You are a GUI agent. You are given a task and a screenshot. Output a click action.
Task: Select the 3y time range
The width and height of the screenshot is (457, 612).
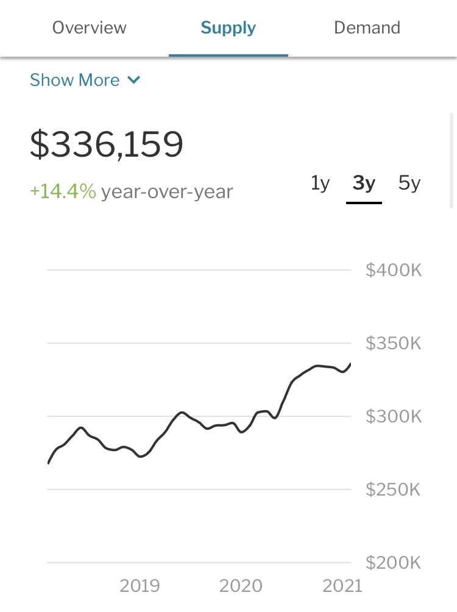364,183
